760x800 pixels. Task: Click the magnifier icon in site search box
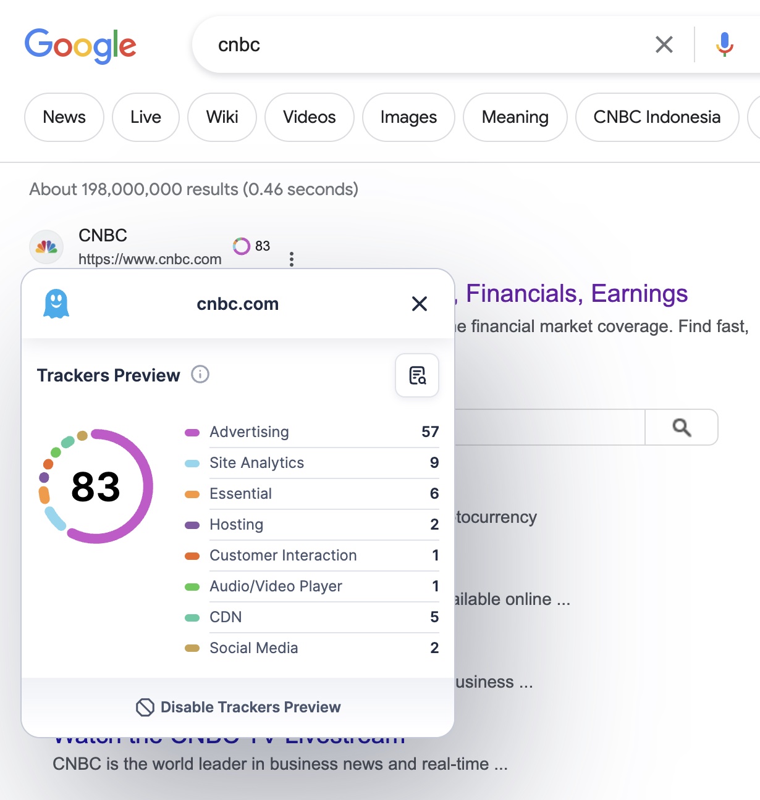pos(682,427)
